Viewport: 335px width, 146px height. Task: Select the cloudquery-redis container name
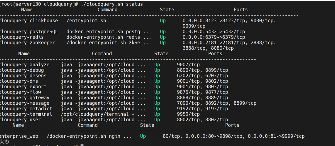click(x=22, y=37)
